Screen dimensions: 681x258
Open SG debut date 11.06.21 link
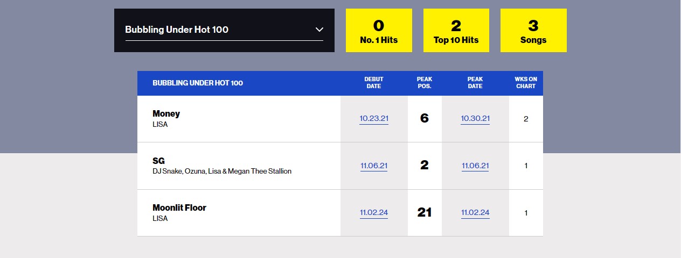374,166
